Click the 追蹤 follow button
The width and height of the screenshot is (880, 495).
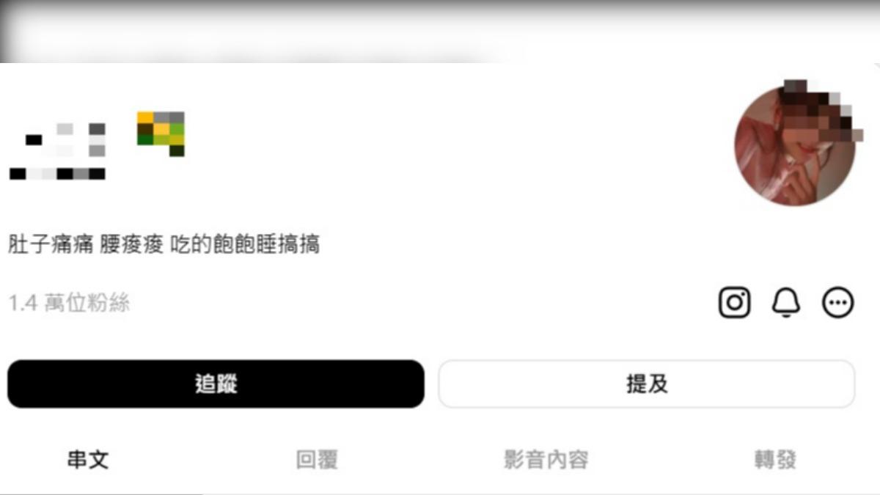pyautogui.click(x=216, y=384)
